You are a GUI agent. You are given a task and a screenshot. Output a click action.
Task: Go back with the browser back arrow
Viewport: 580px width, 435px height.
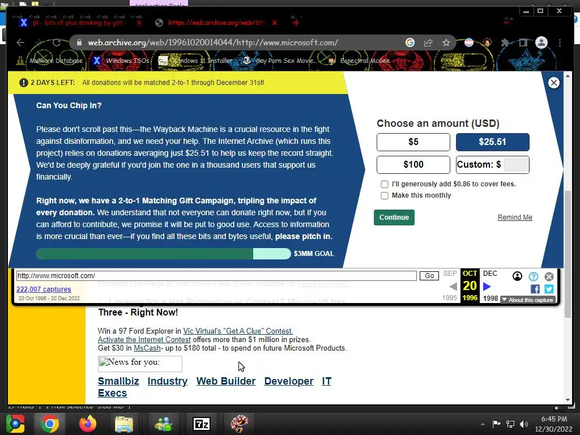[20, 42]
